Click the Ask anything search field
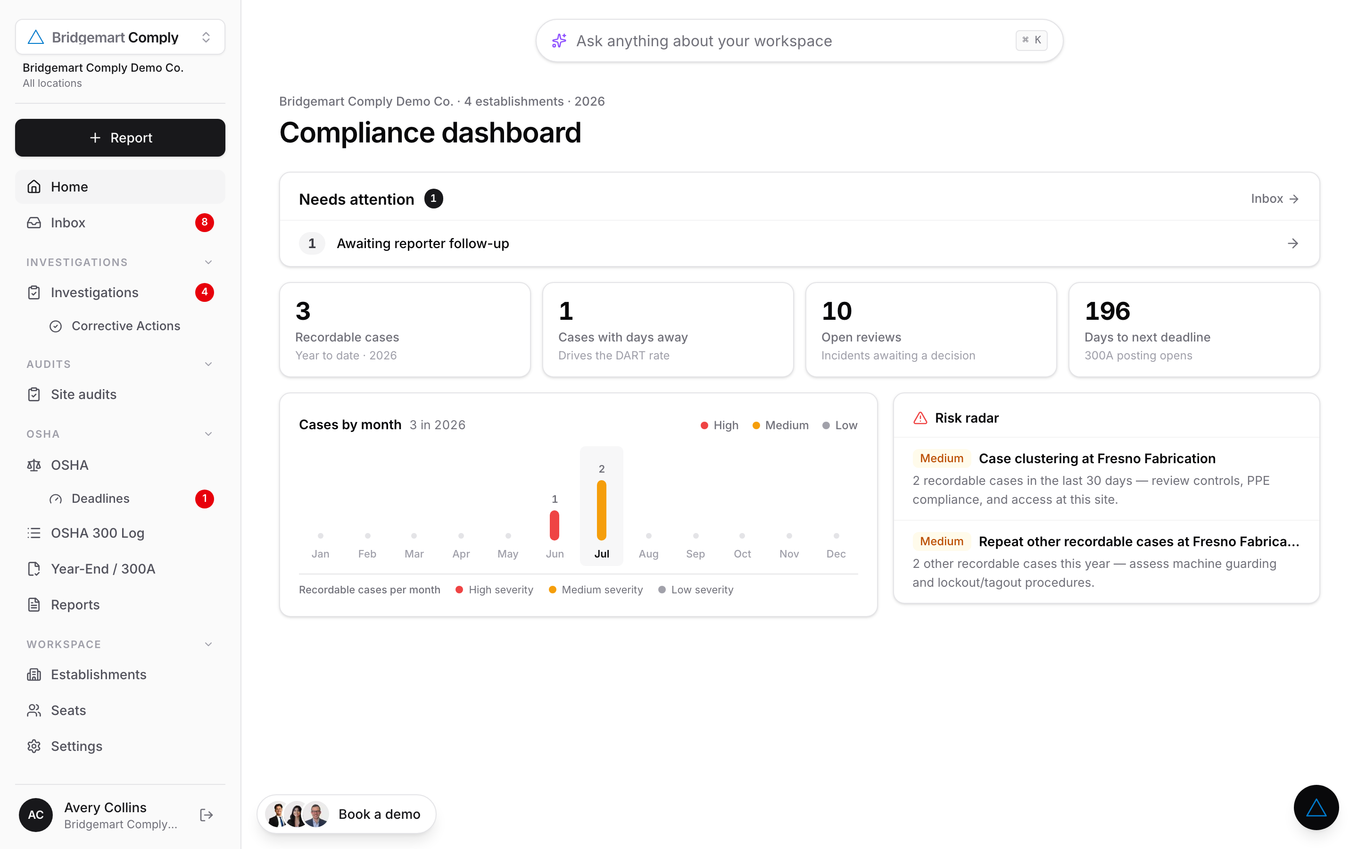 [x=799, y=41]
